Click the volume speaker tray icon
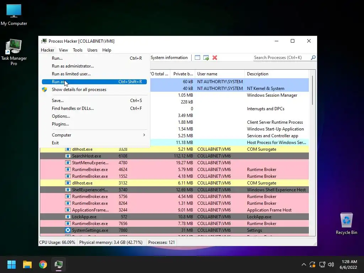 tap(331, 264)
